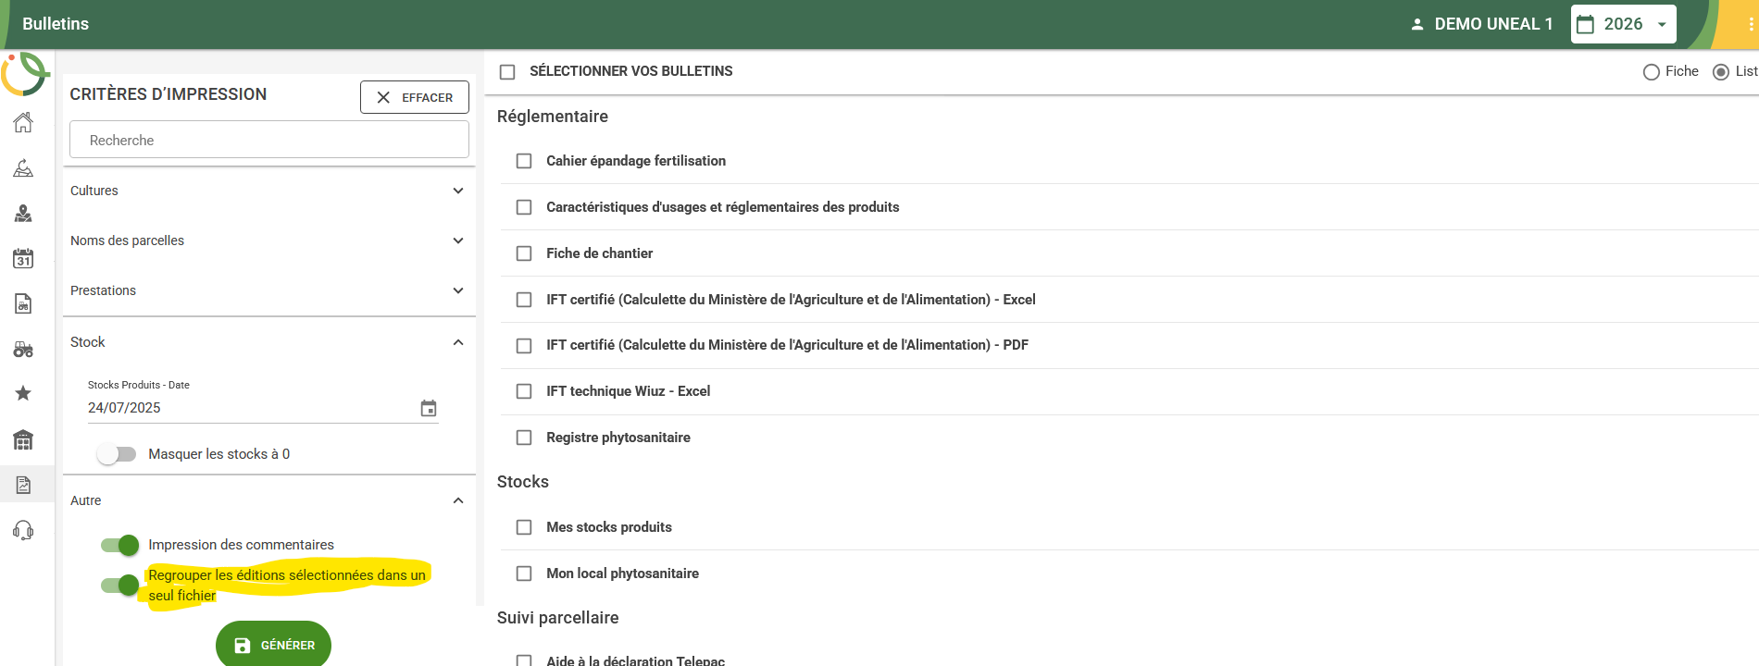Click the app logo in the sidebar
The height and width of the screenshot is (666, 1759).
pyautogui.click(x=24, y=74)
